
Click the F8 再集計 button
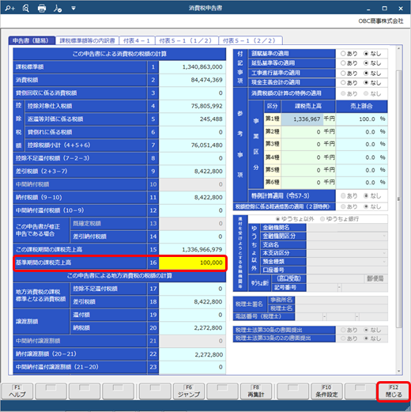[256, 391]
